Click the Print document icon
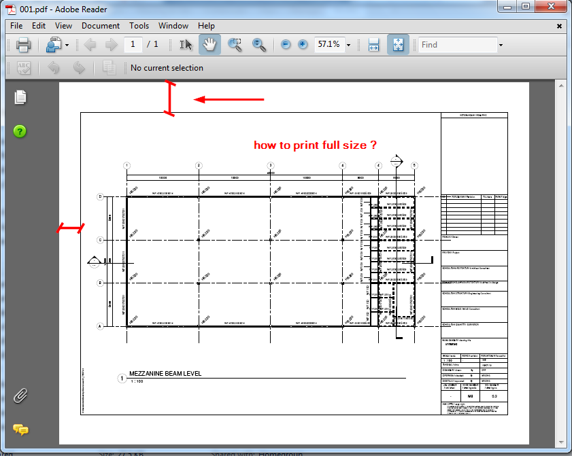The height and width of the screenshot is (456, 572). click(x=22, y=44)
